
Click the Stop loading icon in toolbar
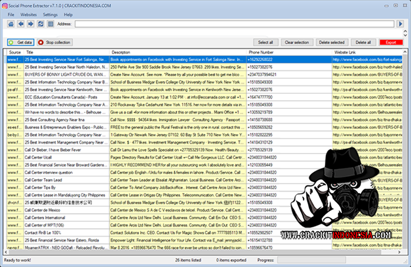point(50,24)
